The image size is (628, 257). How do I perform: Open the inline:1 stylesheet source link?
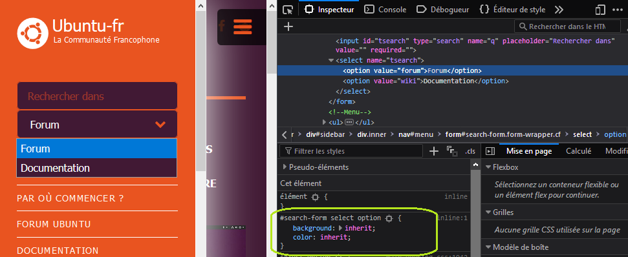pyautogui.click(x=452, y=218)
